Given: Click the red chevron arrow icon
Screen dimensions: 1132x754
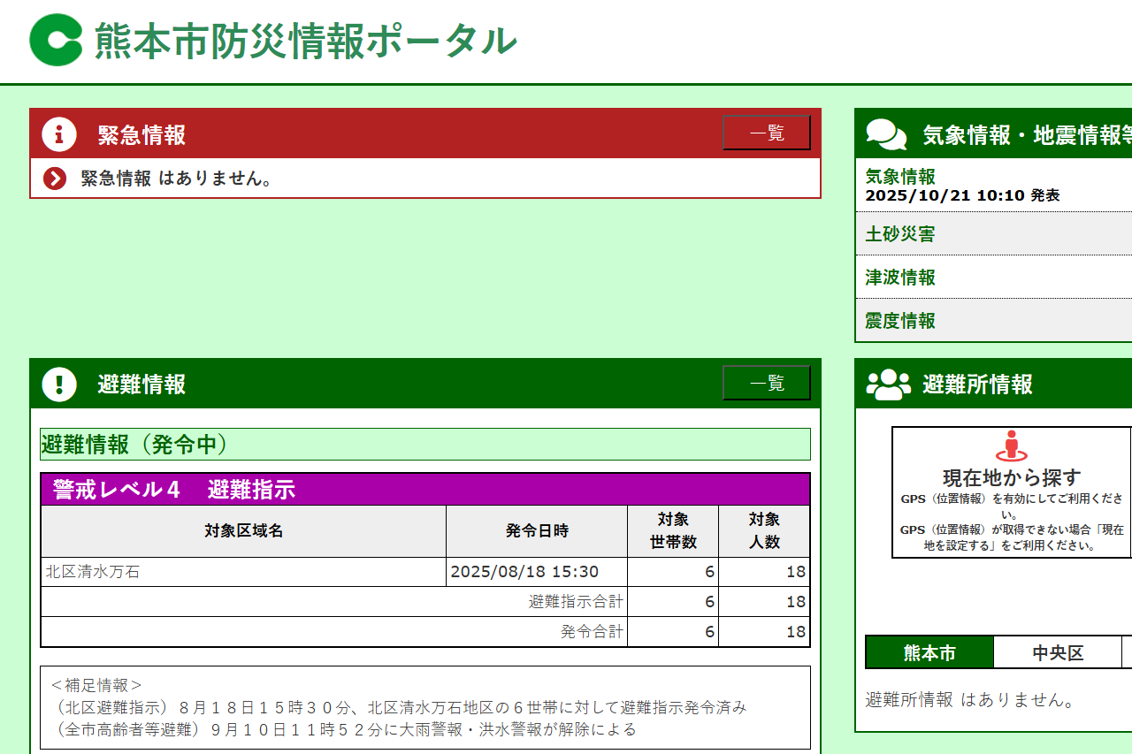Looking at the screenshot, I should [x=55, y=179].
